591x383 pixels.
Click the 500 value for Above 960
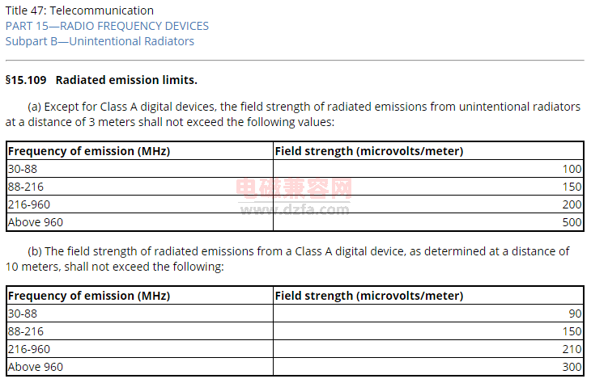tap(572, 222)
